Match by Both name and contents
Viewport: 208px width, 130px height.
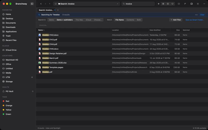point(139,20)
